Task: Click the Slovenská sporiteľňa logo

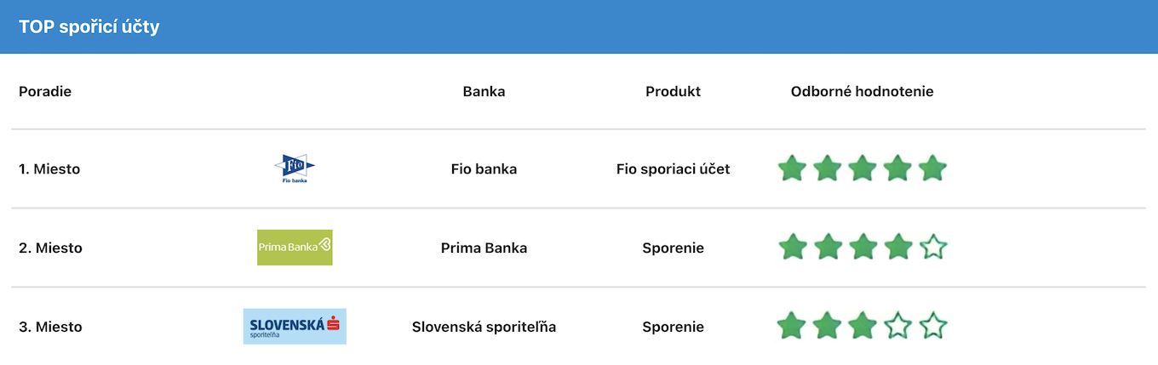Action: point(295,327)
